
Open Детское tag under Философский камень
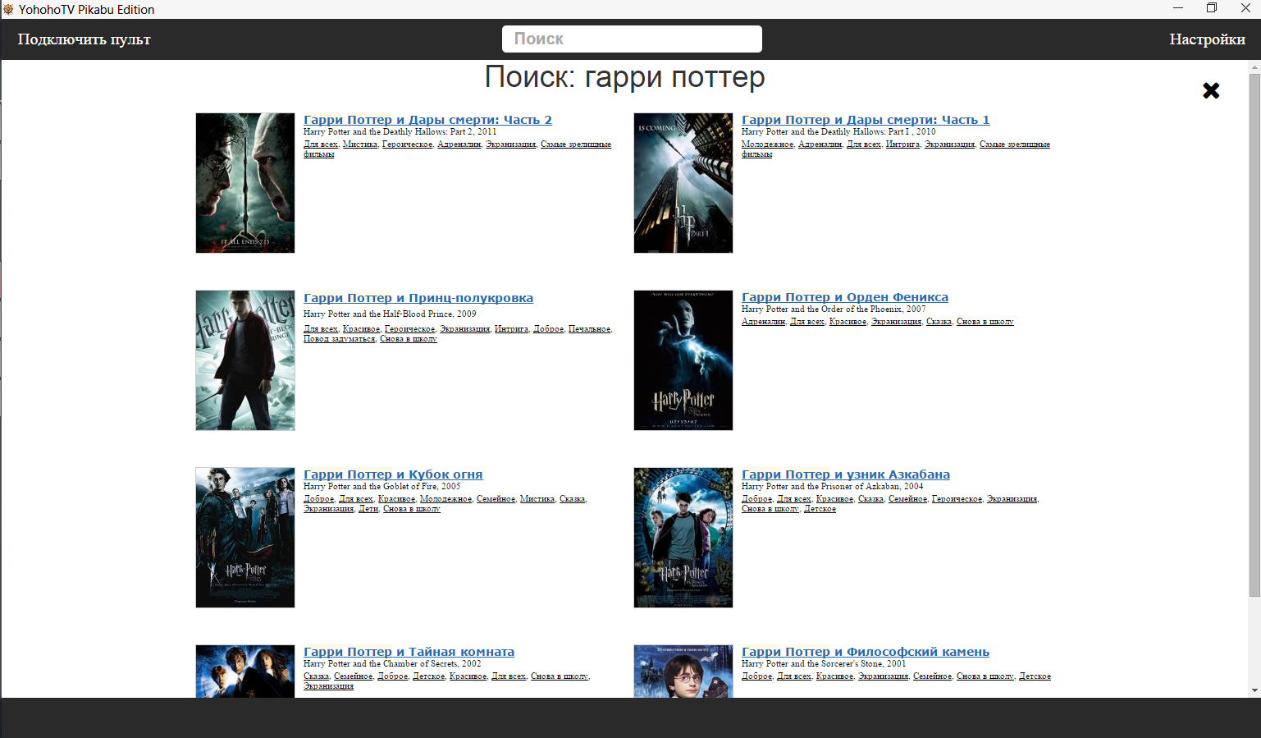[1035, 676]
